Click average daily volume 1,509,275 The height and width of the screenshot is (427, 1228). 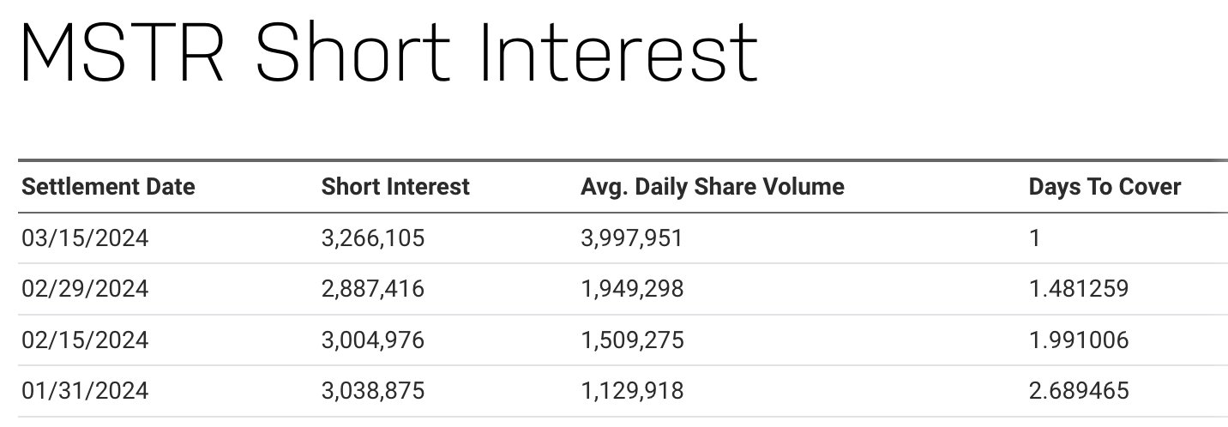click(x=632, y=340)
